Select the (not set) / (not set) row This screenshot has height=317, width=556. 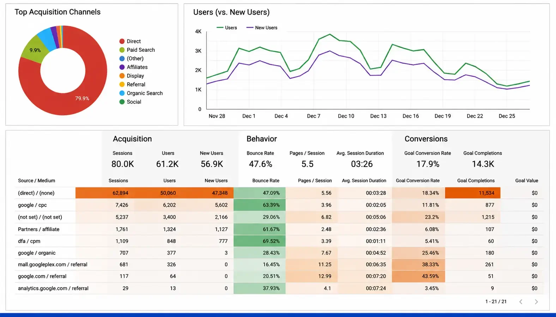279,217
